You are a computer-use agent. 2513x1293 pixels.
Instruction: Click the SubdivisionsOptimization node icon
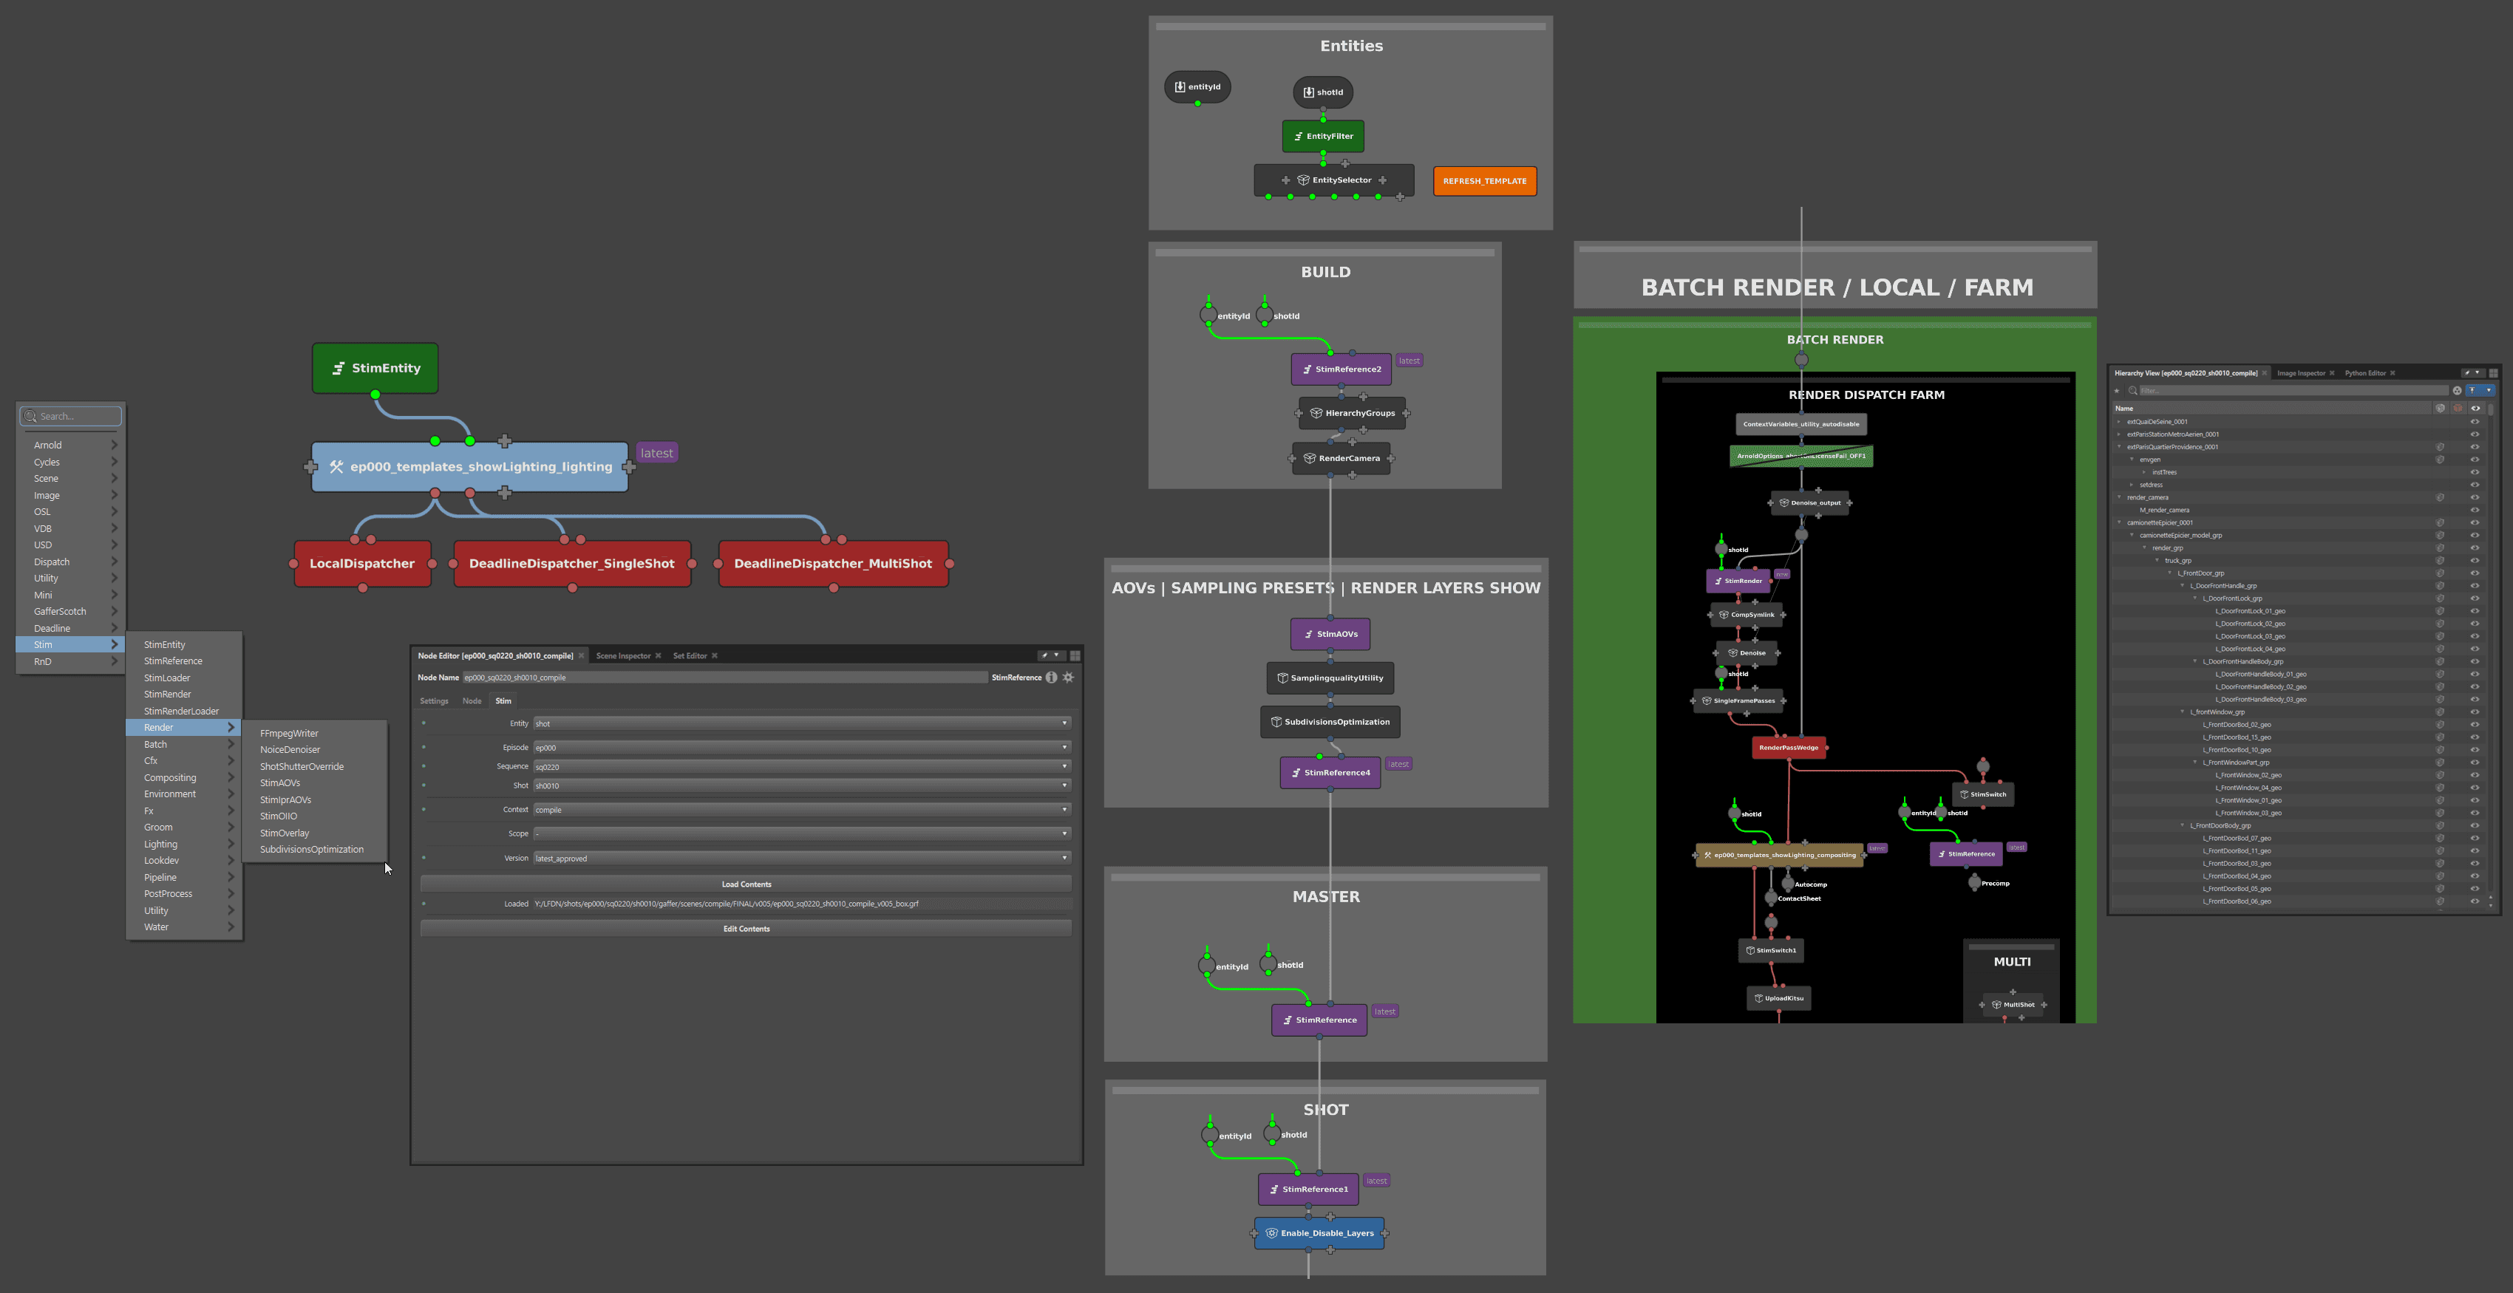(x=1276, y=723)
